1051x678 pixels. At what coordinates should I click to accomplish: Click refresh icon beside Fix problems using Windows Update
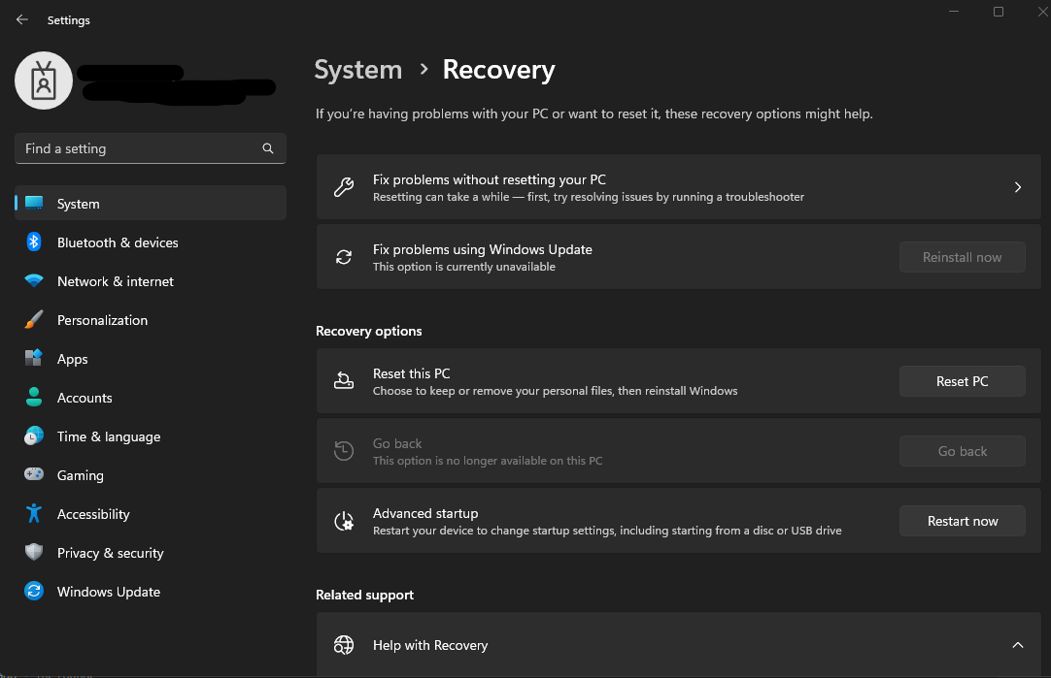click(x=344, y=257)
